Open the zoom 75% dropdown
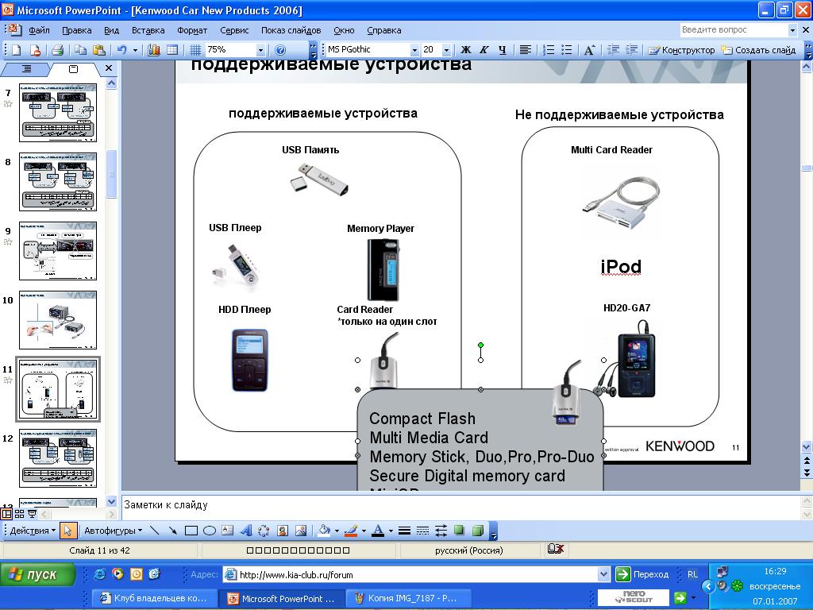 (x=260, y=50)
